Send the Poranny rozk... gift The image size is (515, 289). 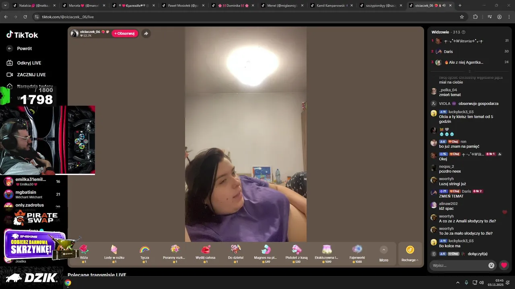(175, 254)
